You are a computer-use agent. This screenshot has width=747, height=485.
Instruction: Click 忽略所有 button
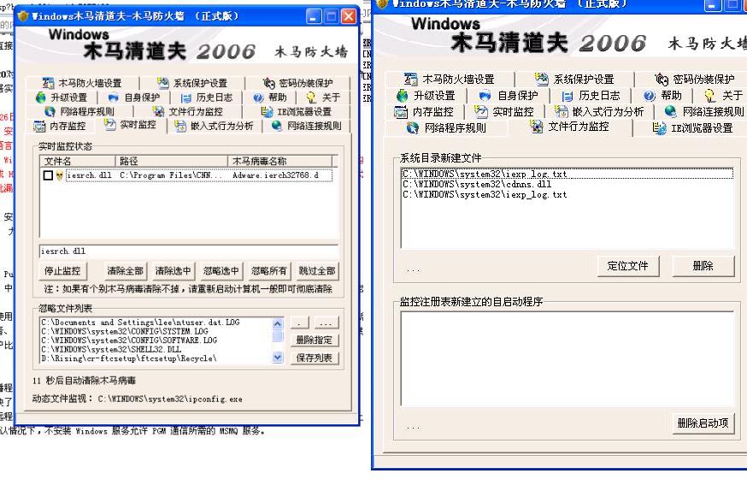tap(269, 271)
